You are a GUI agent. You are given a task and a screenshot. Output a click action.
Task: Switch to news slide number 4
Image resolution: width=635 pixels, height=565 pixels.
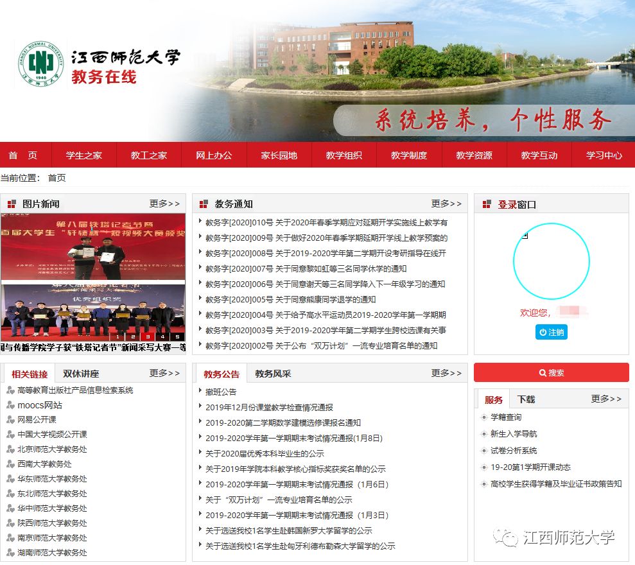click(x=163, y=336)
